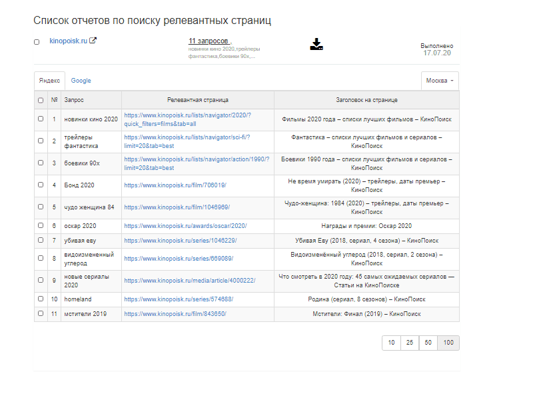533x400 pixels.
Task: Open the Москва region dropdown
Action: (x=440, y=81)
